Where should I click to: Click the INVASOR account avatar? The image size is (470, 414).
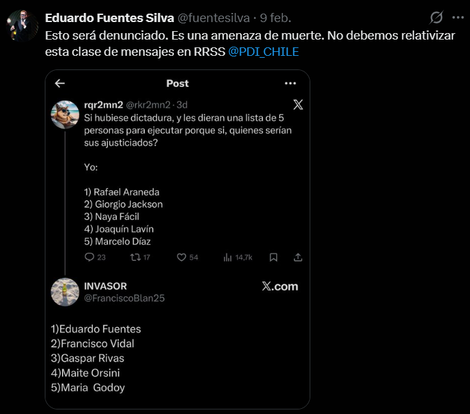pos(65,292)
